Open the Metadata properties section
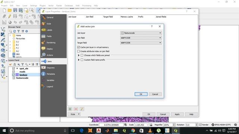Viewport: 239px width, 134px height. click(53, 74)
